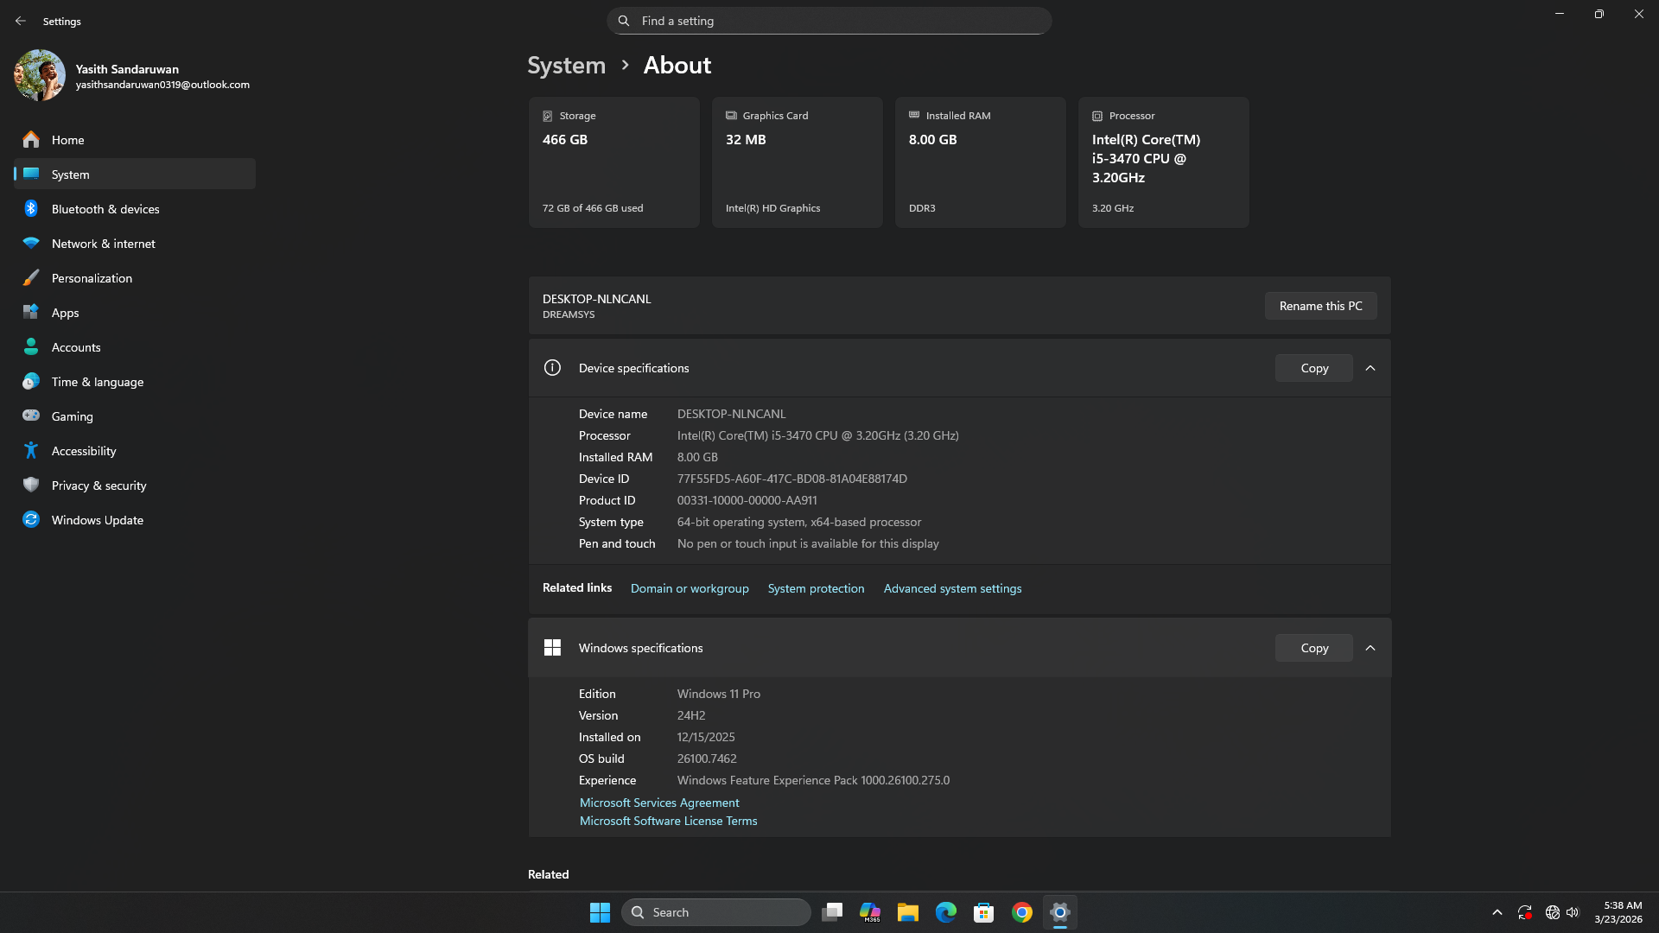Open the M365 Copilot app from taskbar
This screenshot has width=1659, height=933.
870,912
